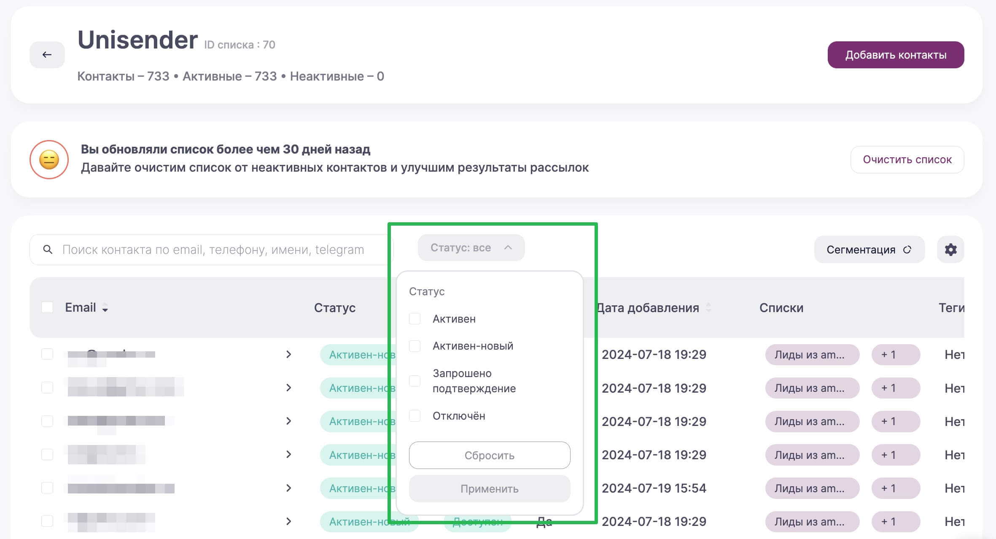Click Статус column header

click(x=335, y=308)
